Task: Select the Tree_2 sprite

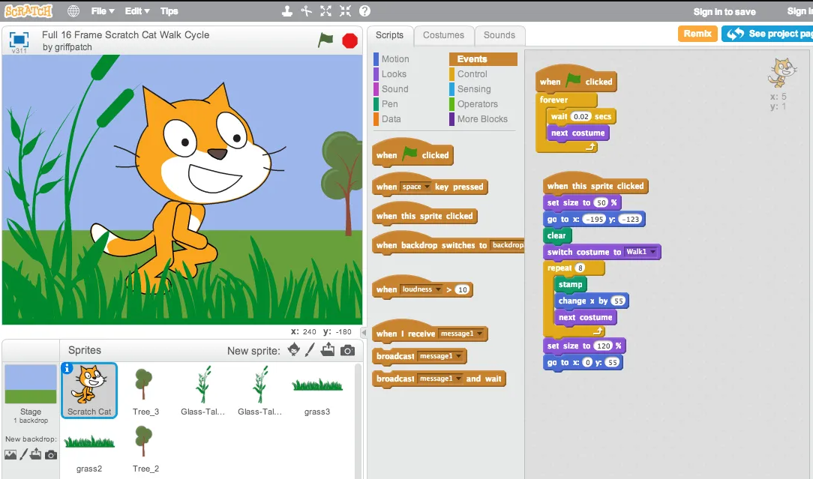Action: [x=145, y=449]
